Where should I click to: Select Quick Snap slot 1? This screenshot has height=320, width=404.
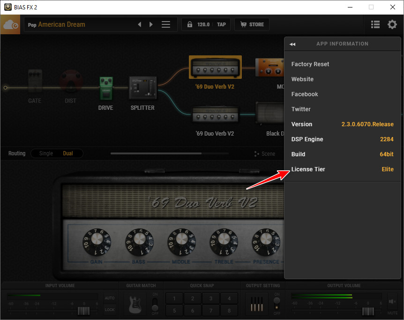pyautogui.click(x=174, y=298)
